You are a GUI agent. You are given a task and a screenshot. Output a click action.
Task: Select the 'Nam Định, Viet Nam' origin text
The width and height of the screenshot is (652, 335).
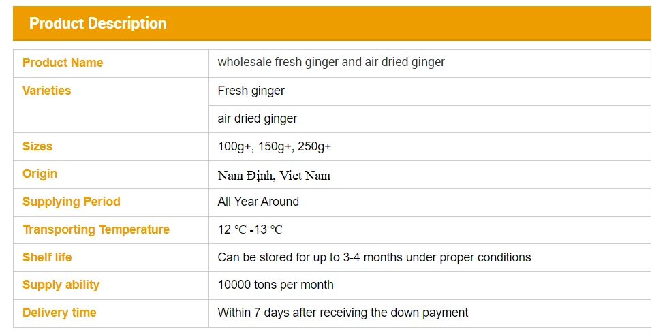click(274, 175)
